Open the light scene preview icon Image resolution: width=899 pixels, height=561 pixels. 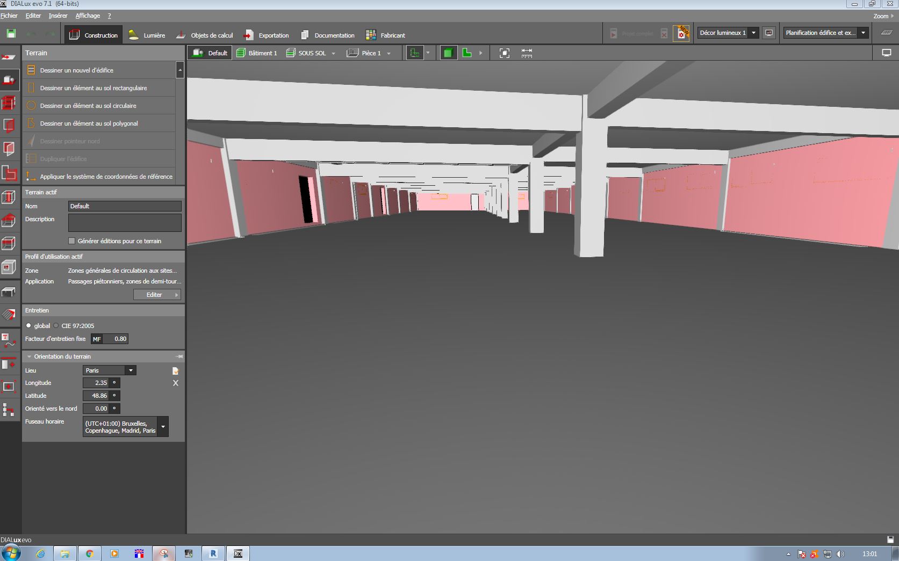pos(769,33)
